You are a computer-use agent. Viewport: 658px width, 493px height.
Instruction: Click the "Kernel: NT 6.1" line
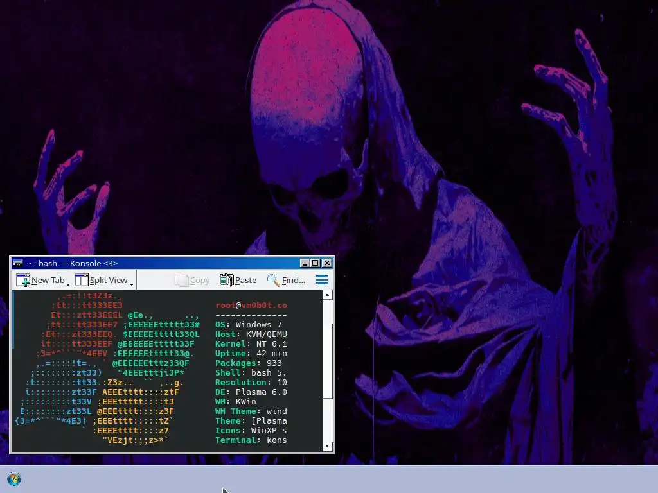251,344
